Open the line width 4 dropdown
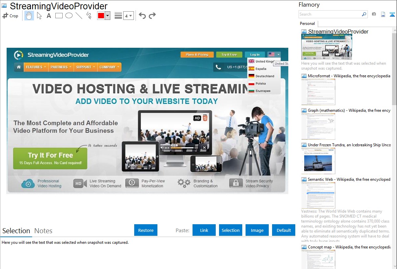 pos(129,16)
